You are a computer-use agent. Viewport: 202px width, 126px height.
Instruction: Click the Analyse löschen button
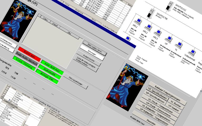tap(89, 58)
